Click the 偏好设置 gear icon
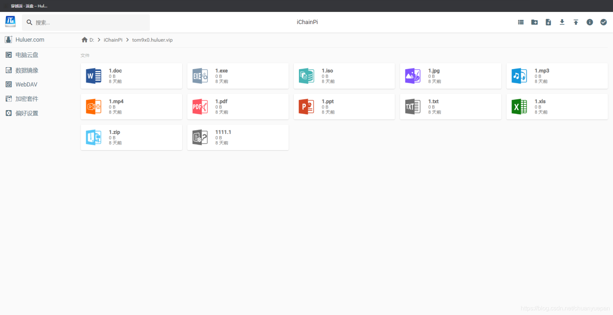Screen dimensions: 613x315 [x=9, y=113]
